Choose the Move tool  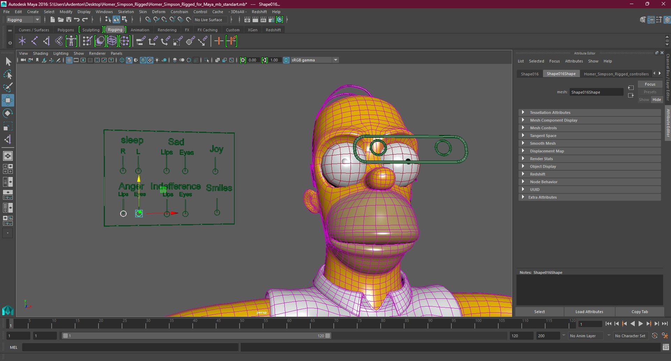tap(8, 100)
